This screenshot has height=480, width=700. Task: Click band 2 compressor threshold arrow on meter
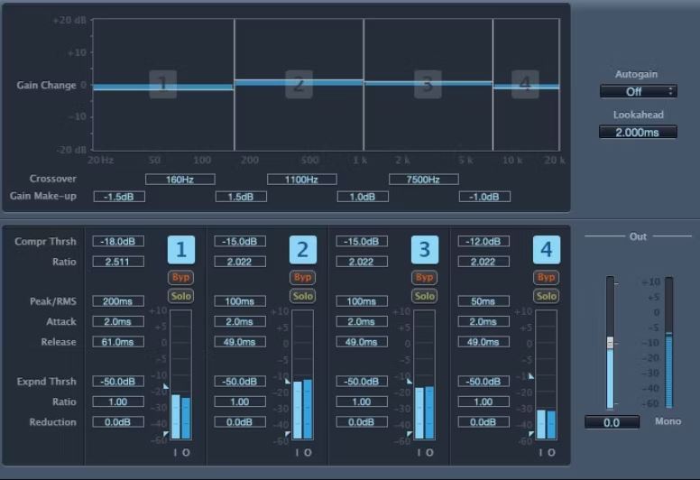[288, 381]
